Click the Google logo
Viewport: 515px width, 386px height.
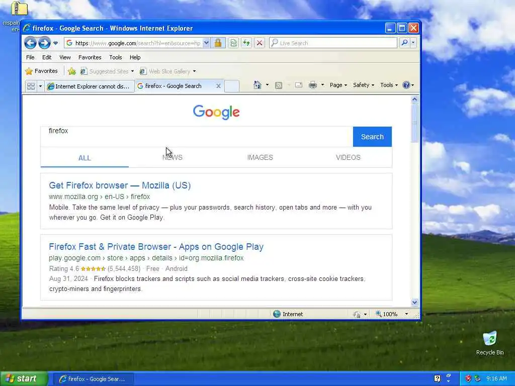tap(216, 112)
